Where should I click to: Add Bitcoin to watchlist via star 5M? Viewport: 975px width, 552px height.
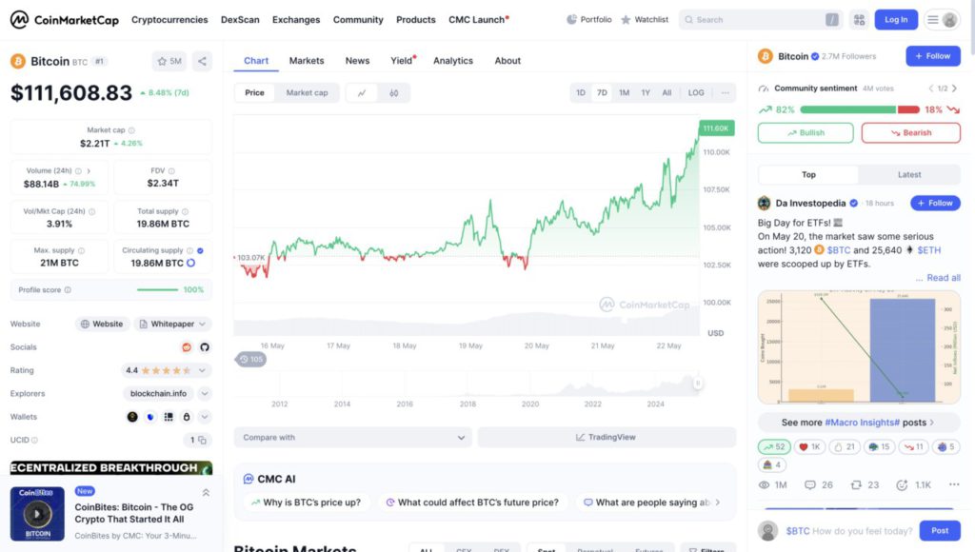[169, 61]
